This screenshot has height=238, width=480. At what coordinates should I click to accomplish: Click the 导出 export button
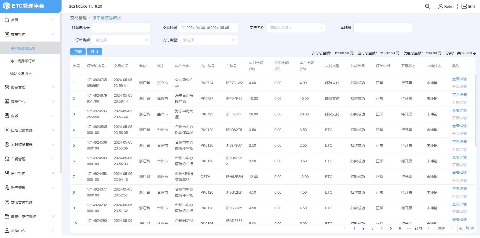coord(94,52)
